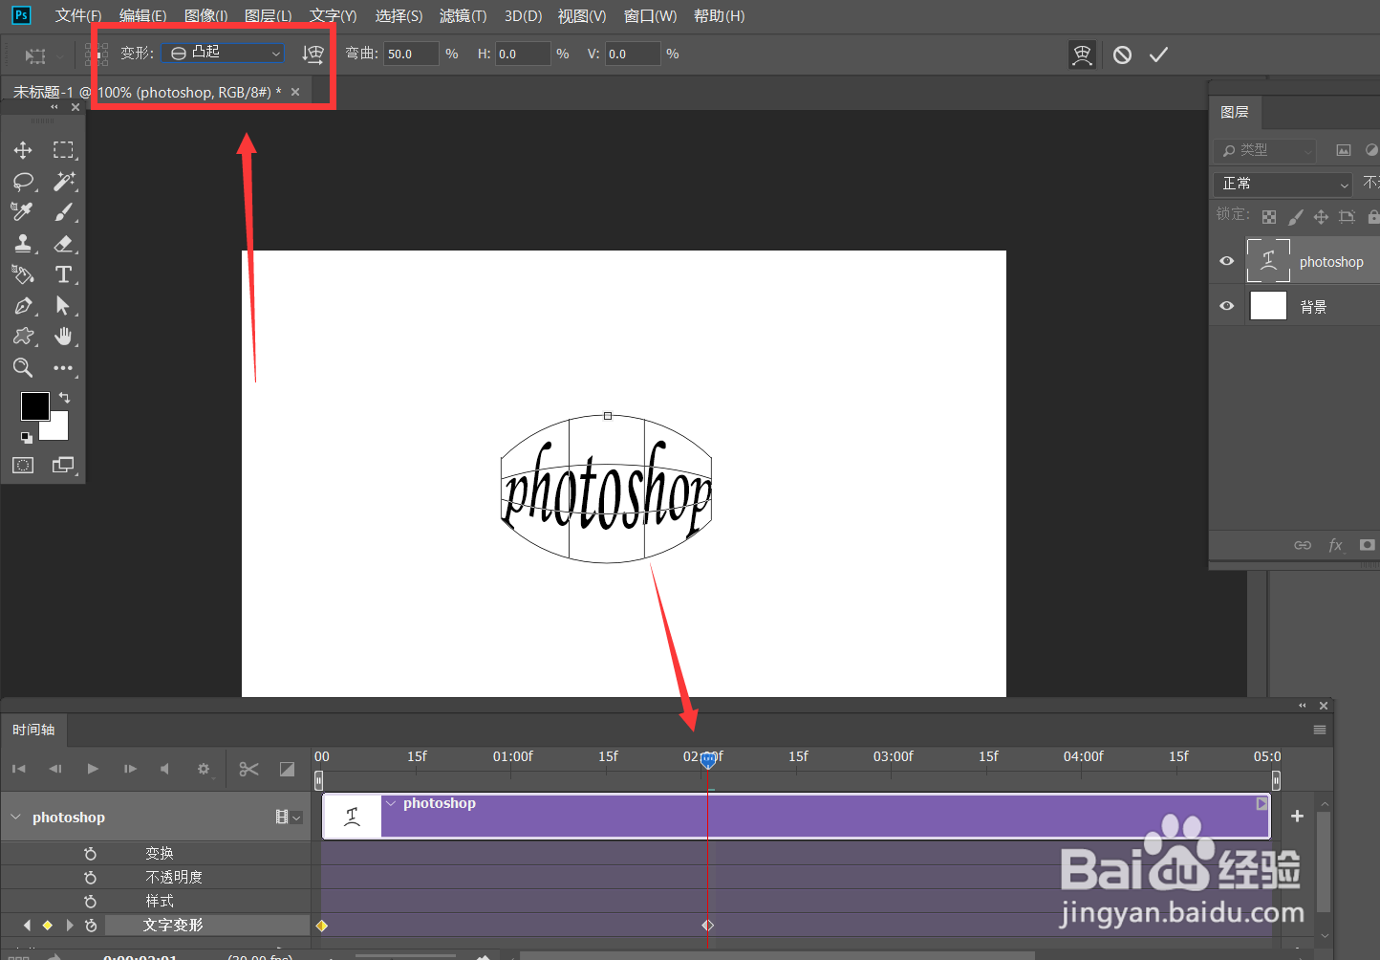Open the warp style dropdown showing 凸起

223,54
